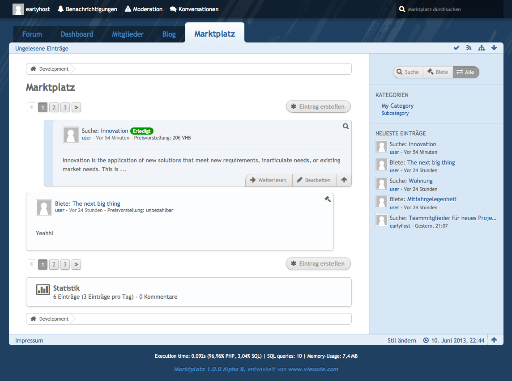Open the Benachrichtigungen dropdown
This screenshot has height=381, width=512.
coord(87,9)
